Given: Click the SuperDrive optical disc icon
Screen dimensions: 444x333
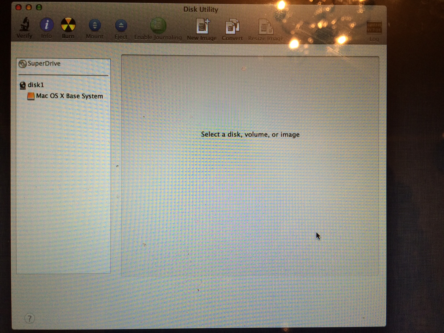Looking at the screenshot, I should click(x=23, y=64).
